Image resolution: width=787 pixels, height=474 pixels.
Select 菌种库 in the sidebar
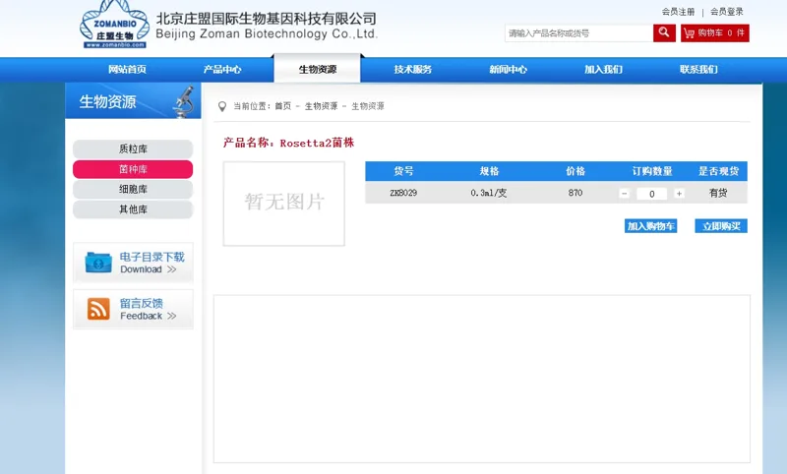pos(133,169)
